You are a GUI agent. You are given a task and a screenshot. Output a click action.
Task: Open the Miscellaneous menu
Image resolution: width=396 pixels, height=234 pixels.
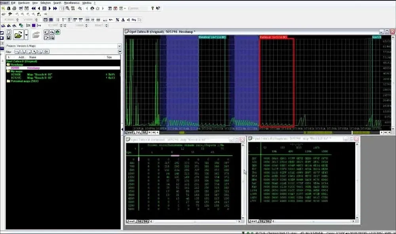coord(71,2)
